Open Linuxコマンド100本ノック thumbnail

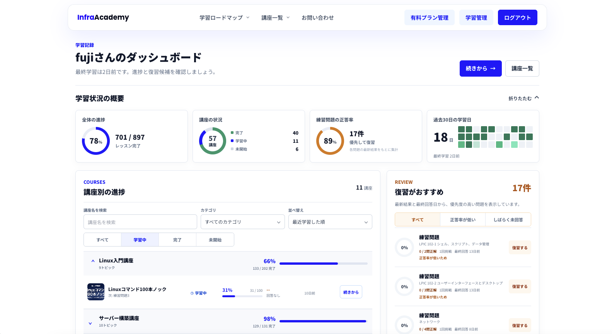point(96,292)
